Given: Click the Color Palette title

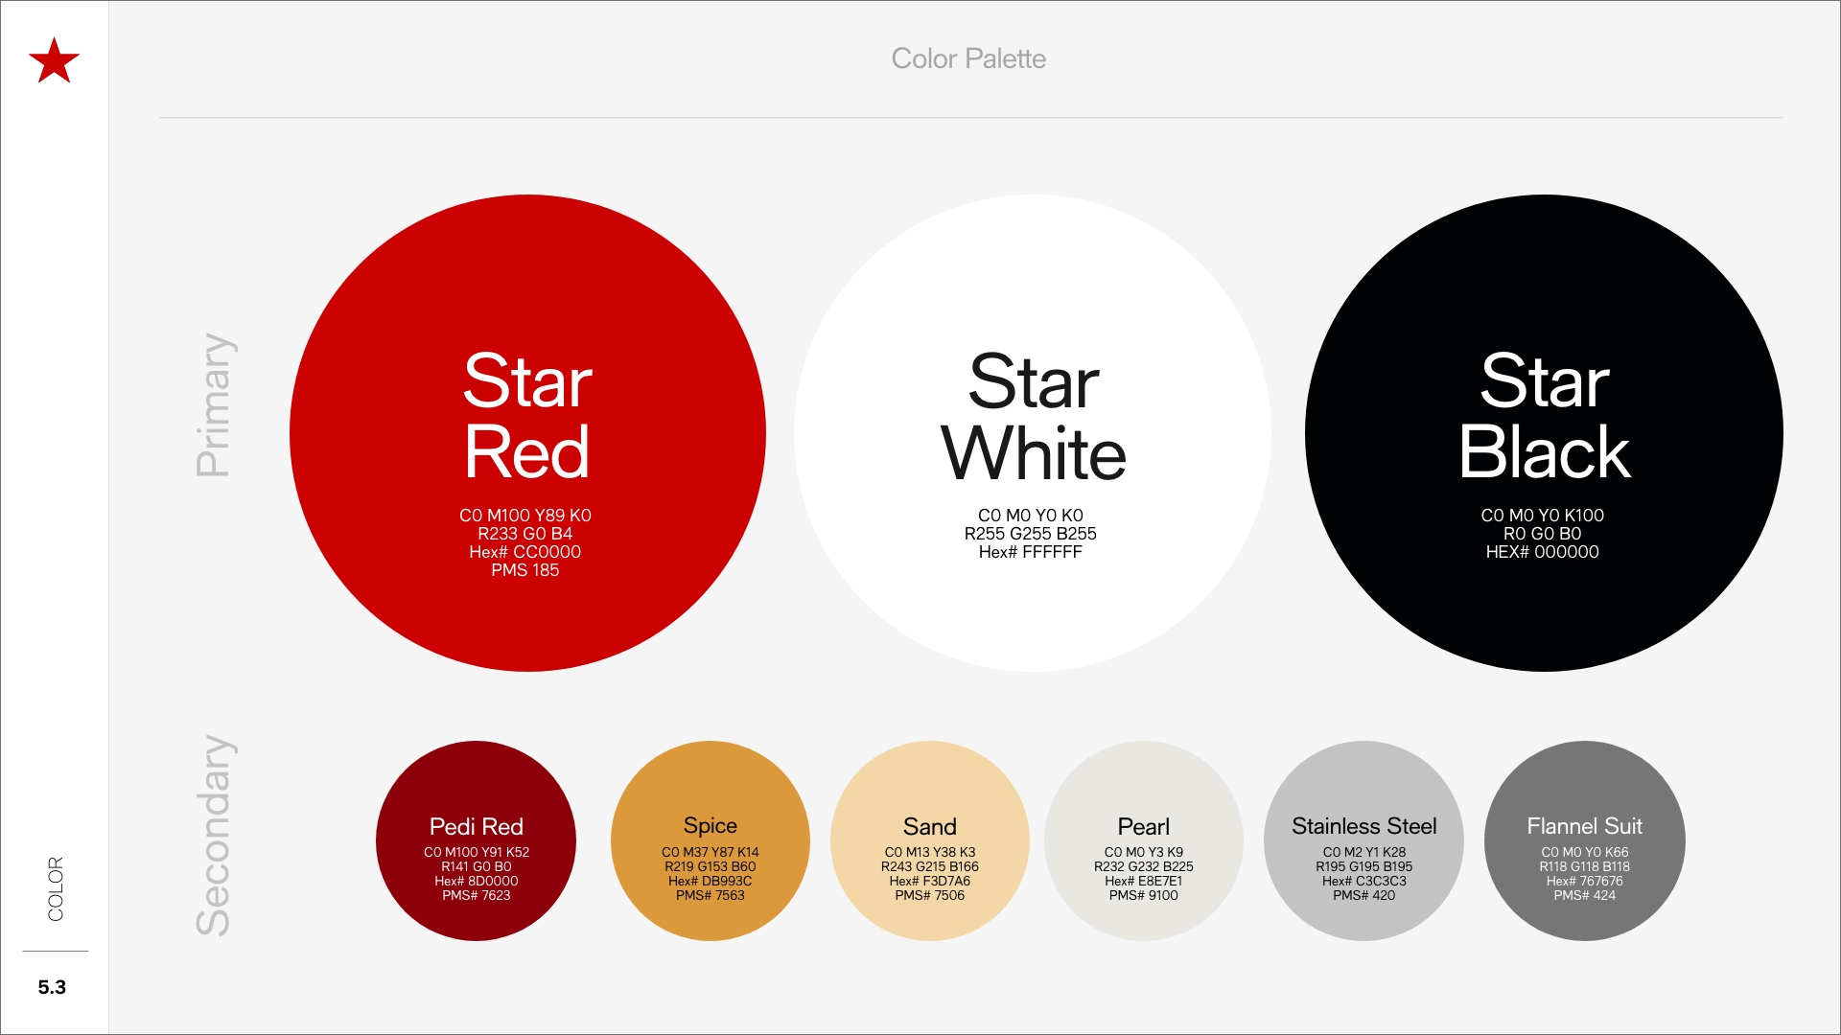Looking at the screenshot, I should [x=968, y=58].
